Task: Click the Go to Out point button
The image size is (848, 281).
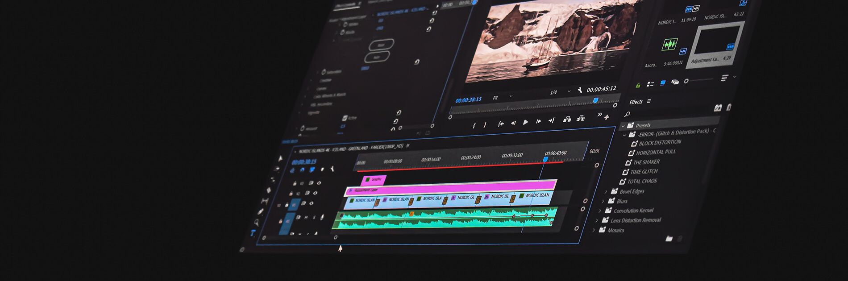Action: (x=551, y=120)
